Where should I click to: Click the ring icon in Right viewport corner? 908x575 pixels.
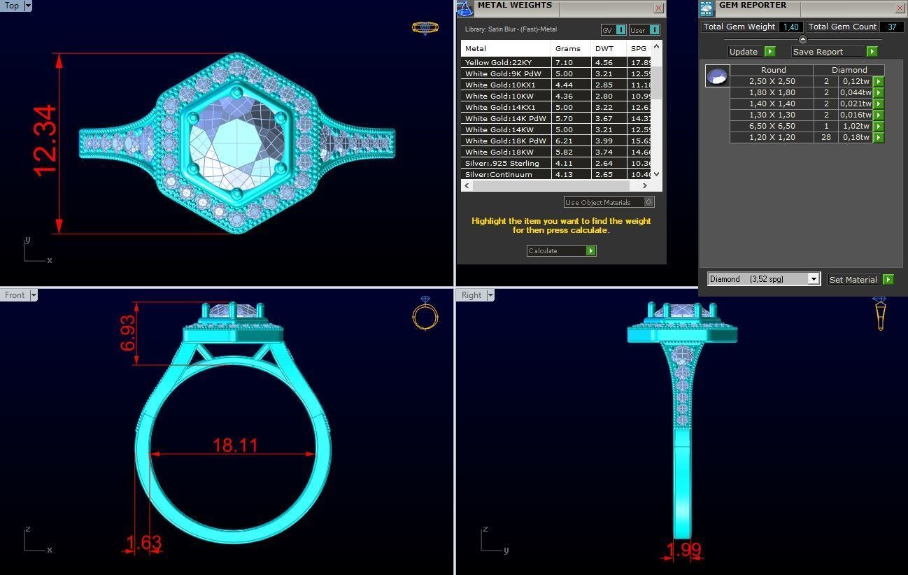[880, 313]
